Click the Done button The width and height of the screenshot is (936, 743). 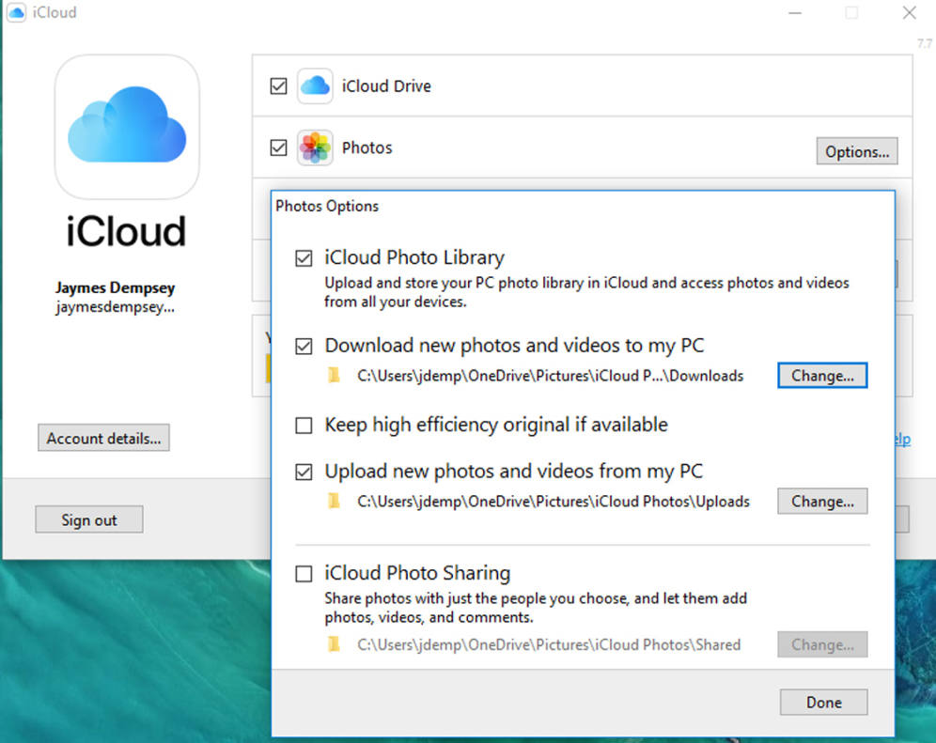pyautogui.click(x=823, y=702)
